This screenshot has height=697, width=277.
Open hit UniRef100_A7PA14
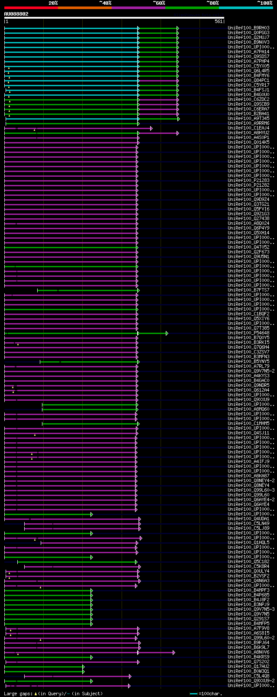[249, 52]
